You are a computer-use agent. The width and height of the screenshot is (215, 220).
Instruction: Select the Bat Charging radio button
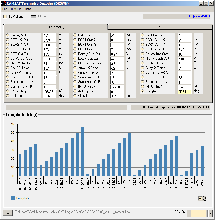click(x=142, y=35)
